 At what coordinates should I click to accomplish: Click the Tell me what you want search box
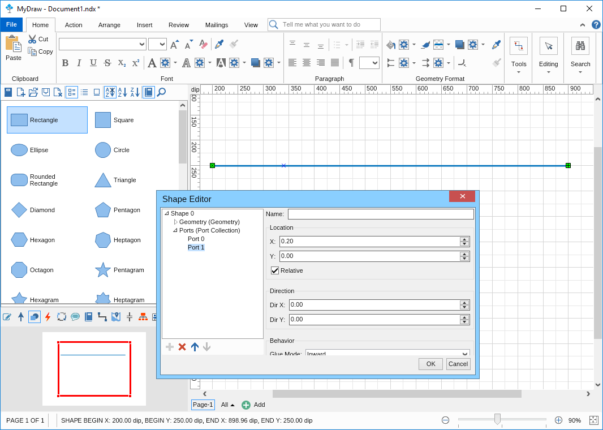click(324, 25)
